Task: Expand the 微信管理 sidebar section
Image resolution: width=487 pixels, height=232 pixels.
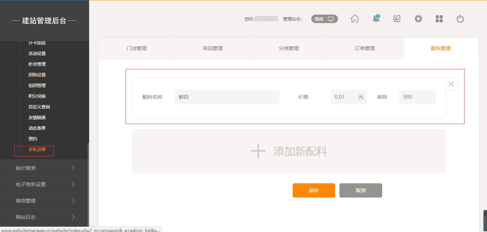Action: [44, 201]
